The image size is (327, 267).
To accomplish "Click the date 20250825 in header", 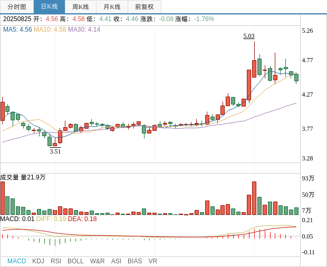I will point(17,19).
